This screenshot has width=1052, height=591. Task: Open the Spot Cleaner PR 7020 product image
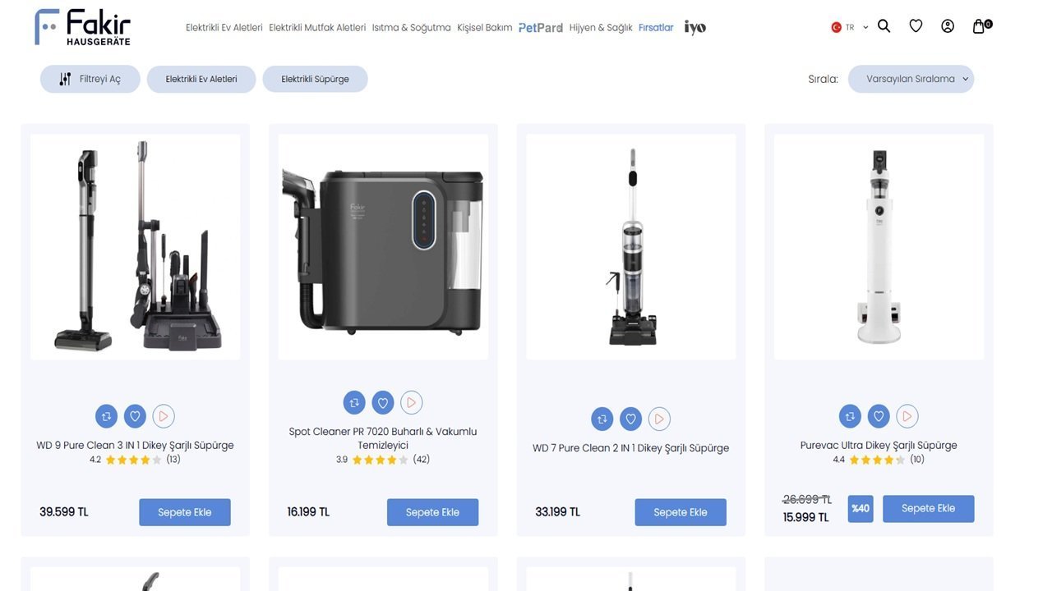coord(383,246)
